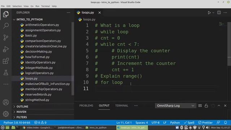Click loops.py in the breadcrumb
The width and height of the screenshot is (231, 130).
89,19
